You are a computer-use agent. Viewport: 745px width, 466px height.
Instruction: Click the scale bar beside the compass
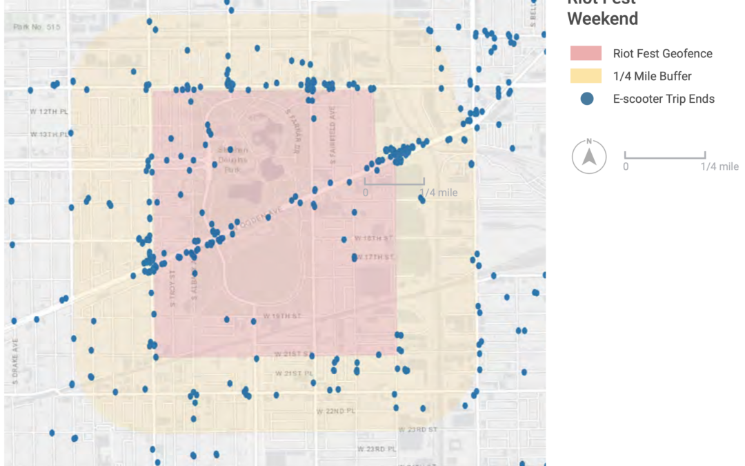[x=665, y=155]
